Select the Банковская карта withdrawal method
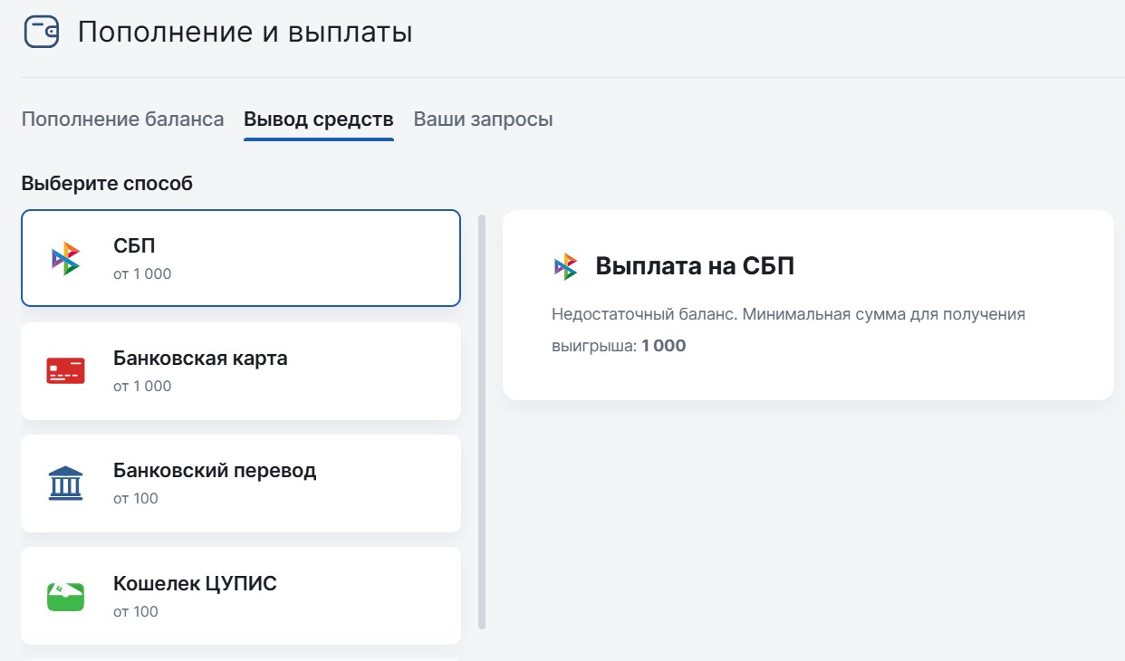Image resolution: width=1125 pixels, height=661 pixels. point(241,369)
